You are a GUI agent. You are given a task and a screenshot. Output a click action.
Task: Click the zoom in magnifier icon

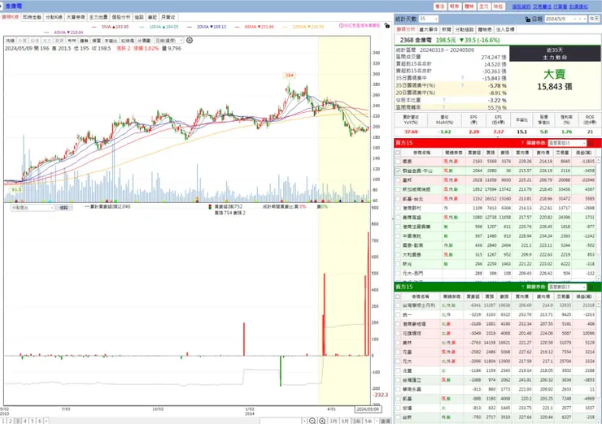click(x=322, y=421)
